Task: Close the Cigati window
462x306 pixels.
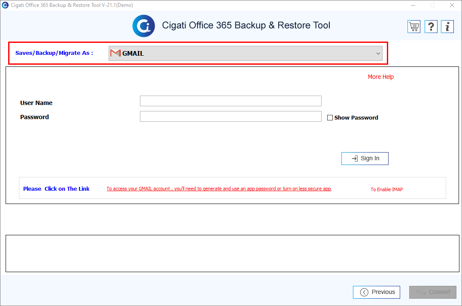Action: pos(452,5)
